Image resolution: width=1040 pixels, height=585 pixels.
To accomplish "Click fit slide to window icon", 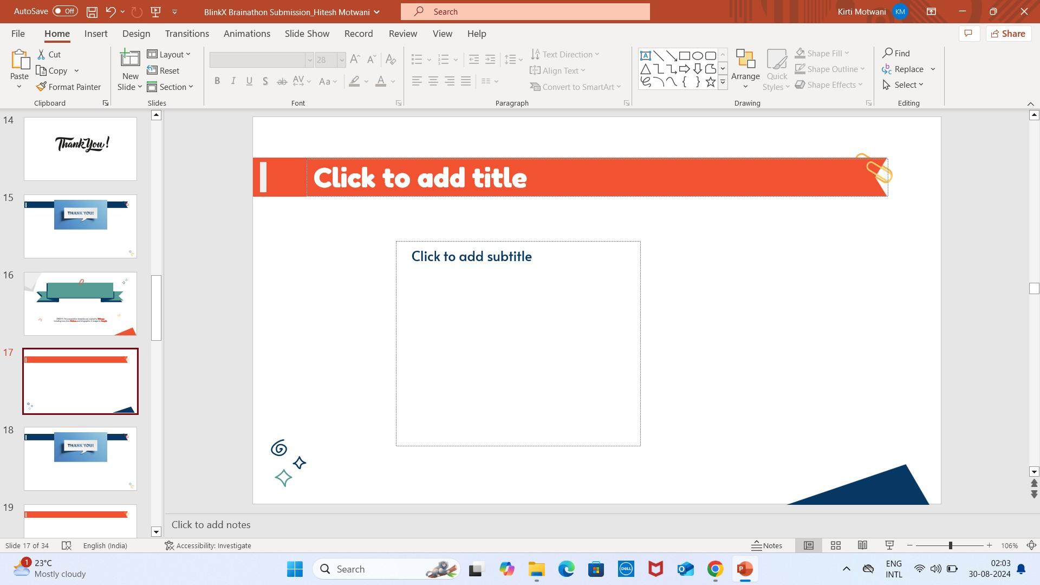I will click(x=1031, y=545).
